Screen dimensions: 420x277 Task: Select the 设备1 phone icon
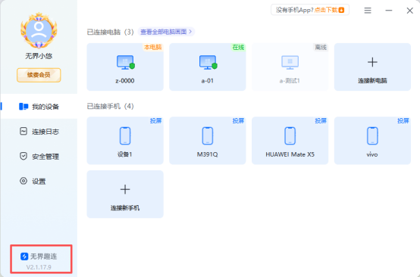tap(125, 135)
